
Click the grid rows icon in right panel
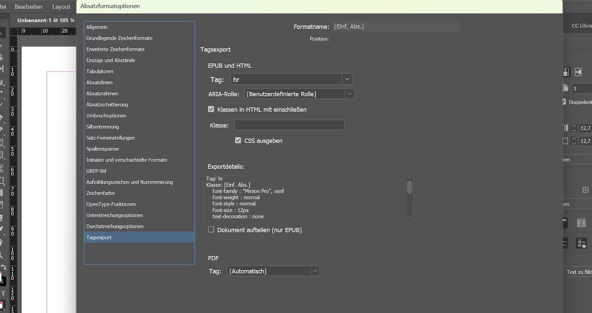581,223
